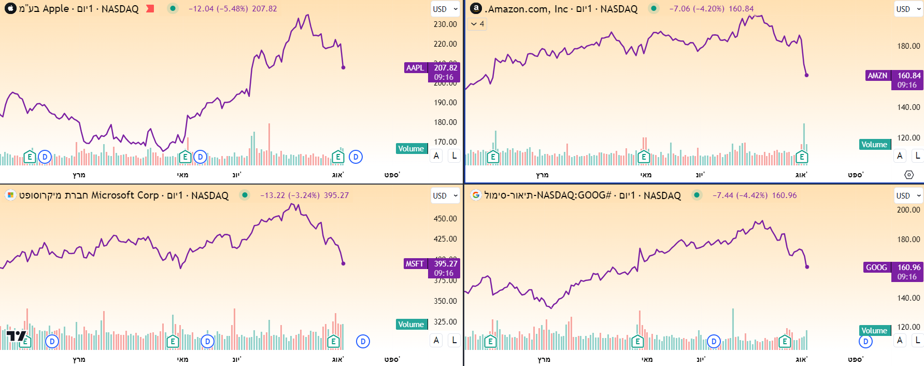Image resolution: width=924 pixels, height=366 pixels.
Task: Open the USD currency dropdown on the AAPL chart
Action: point(445,9)
